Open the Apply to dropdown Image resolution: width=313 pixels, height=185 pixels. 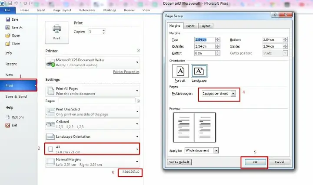(216, 150)
